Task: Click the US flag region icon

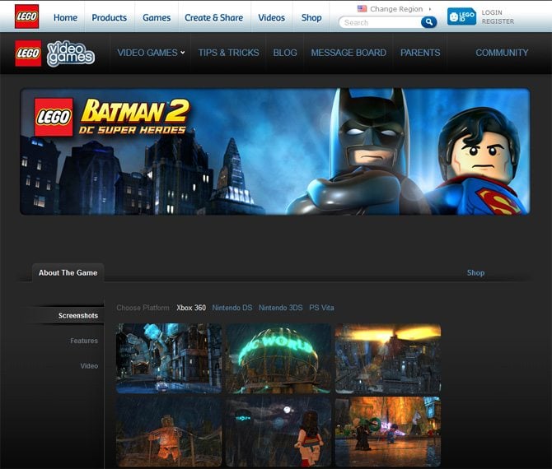Action: tap(362, 9)
